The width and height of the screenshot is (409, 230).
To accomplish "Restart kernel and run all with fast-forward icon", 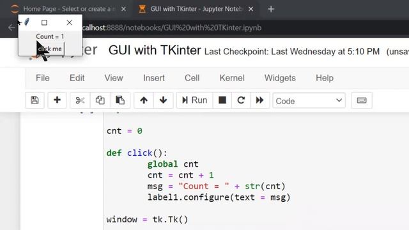I will tap(259, 100).
